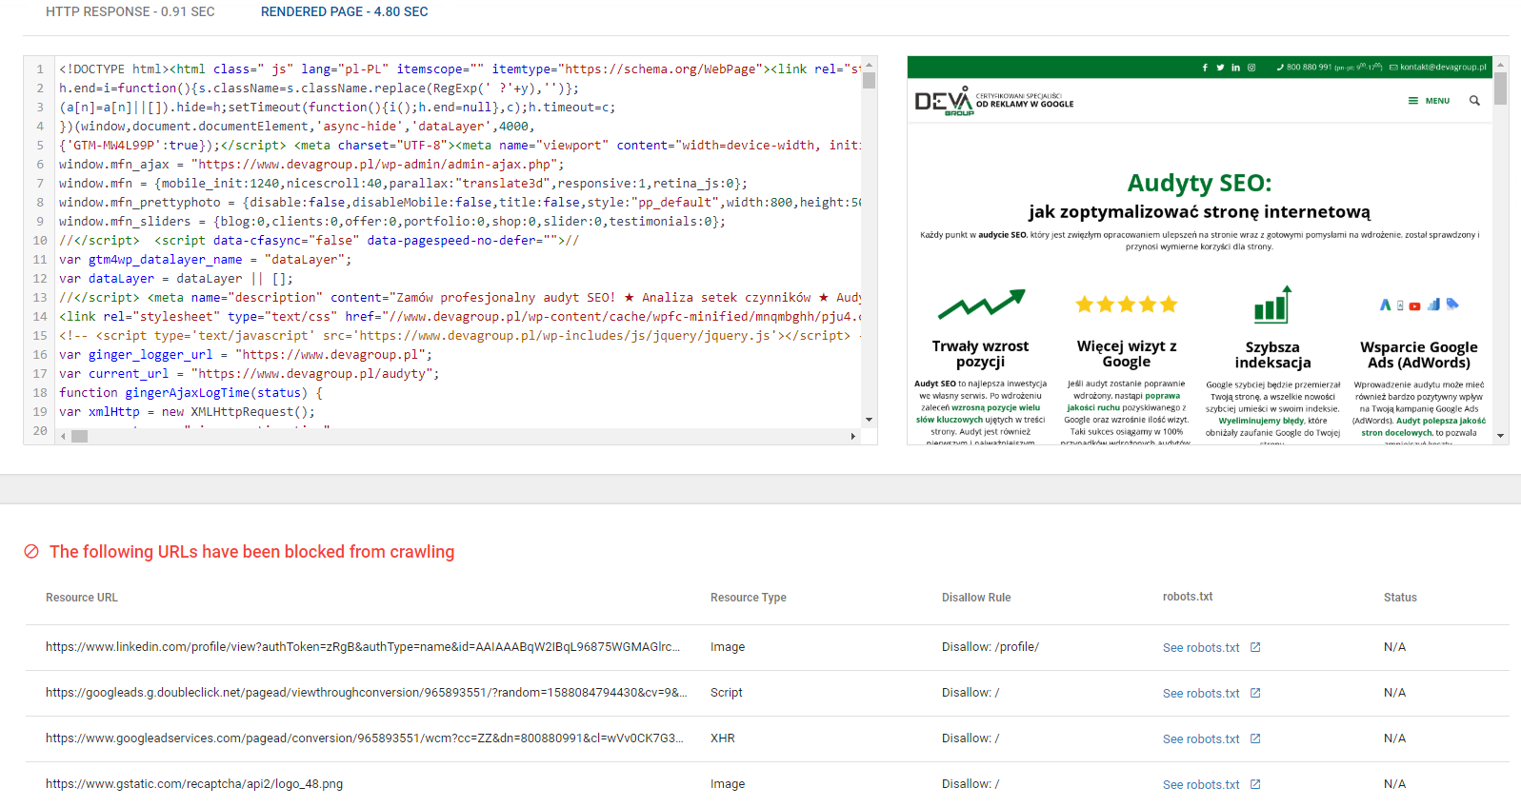Screen dimensions: 1521x807
Task: Click the 'Status' column header
Action: [x=1400, y=598]
